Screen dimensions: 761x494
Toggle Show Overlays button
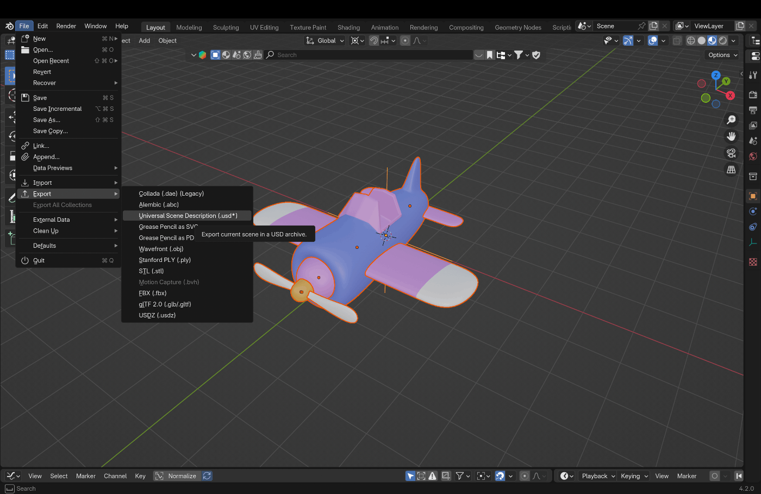653,41
